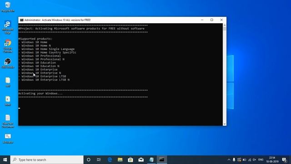Click the '#Supported products:' line
291x164 pixels.
pyautogui.click(x=35, y=39)
